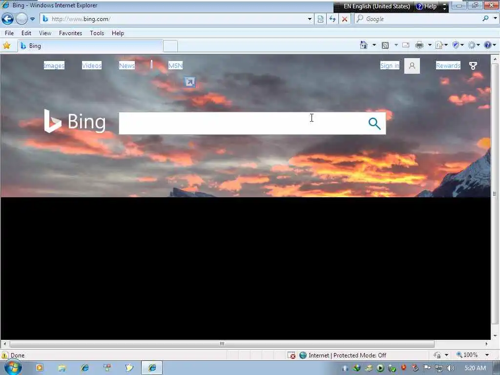Select the Bing browser tab
Screen dimensions: 500x375
90,46
